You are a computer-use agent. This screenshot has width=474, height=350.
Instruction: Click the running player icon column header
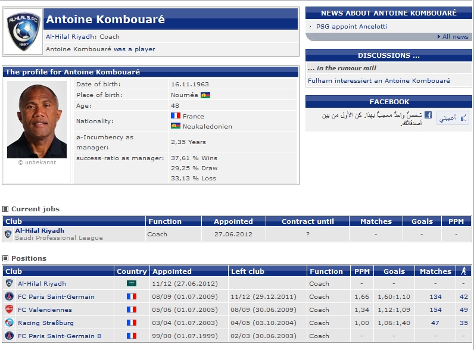click(463, 271)
